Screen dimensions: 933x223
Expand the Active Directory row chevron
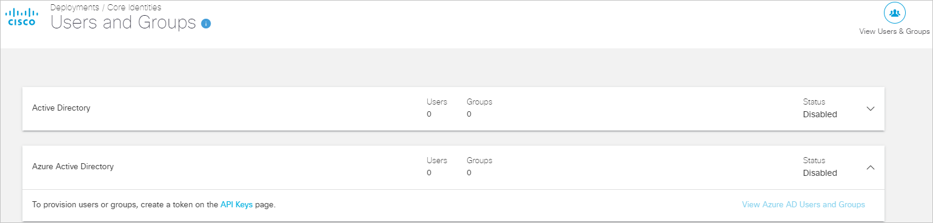click(871, 109)
